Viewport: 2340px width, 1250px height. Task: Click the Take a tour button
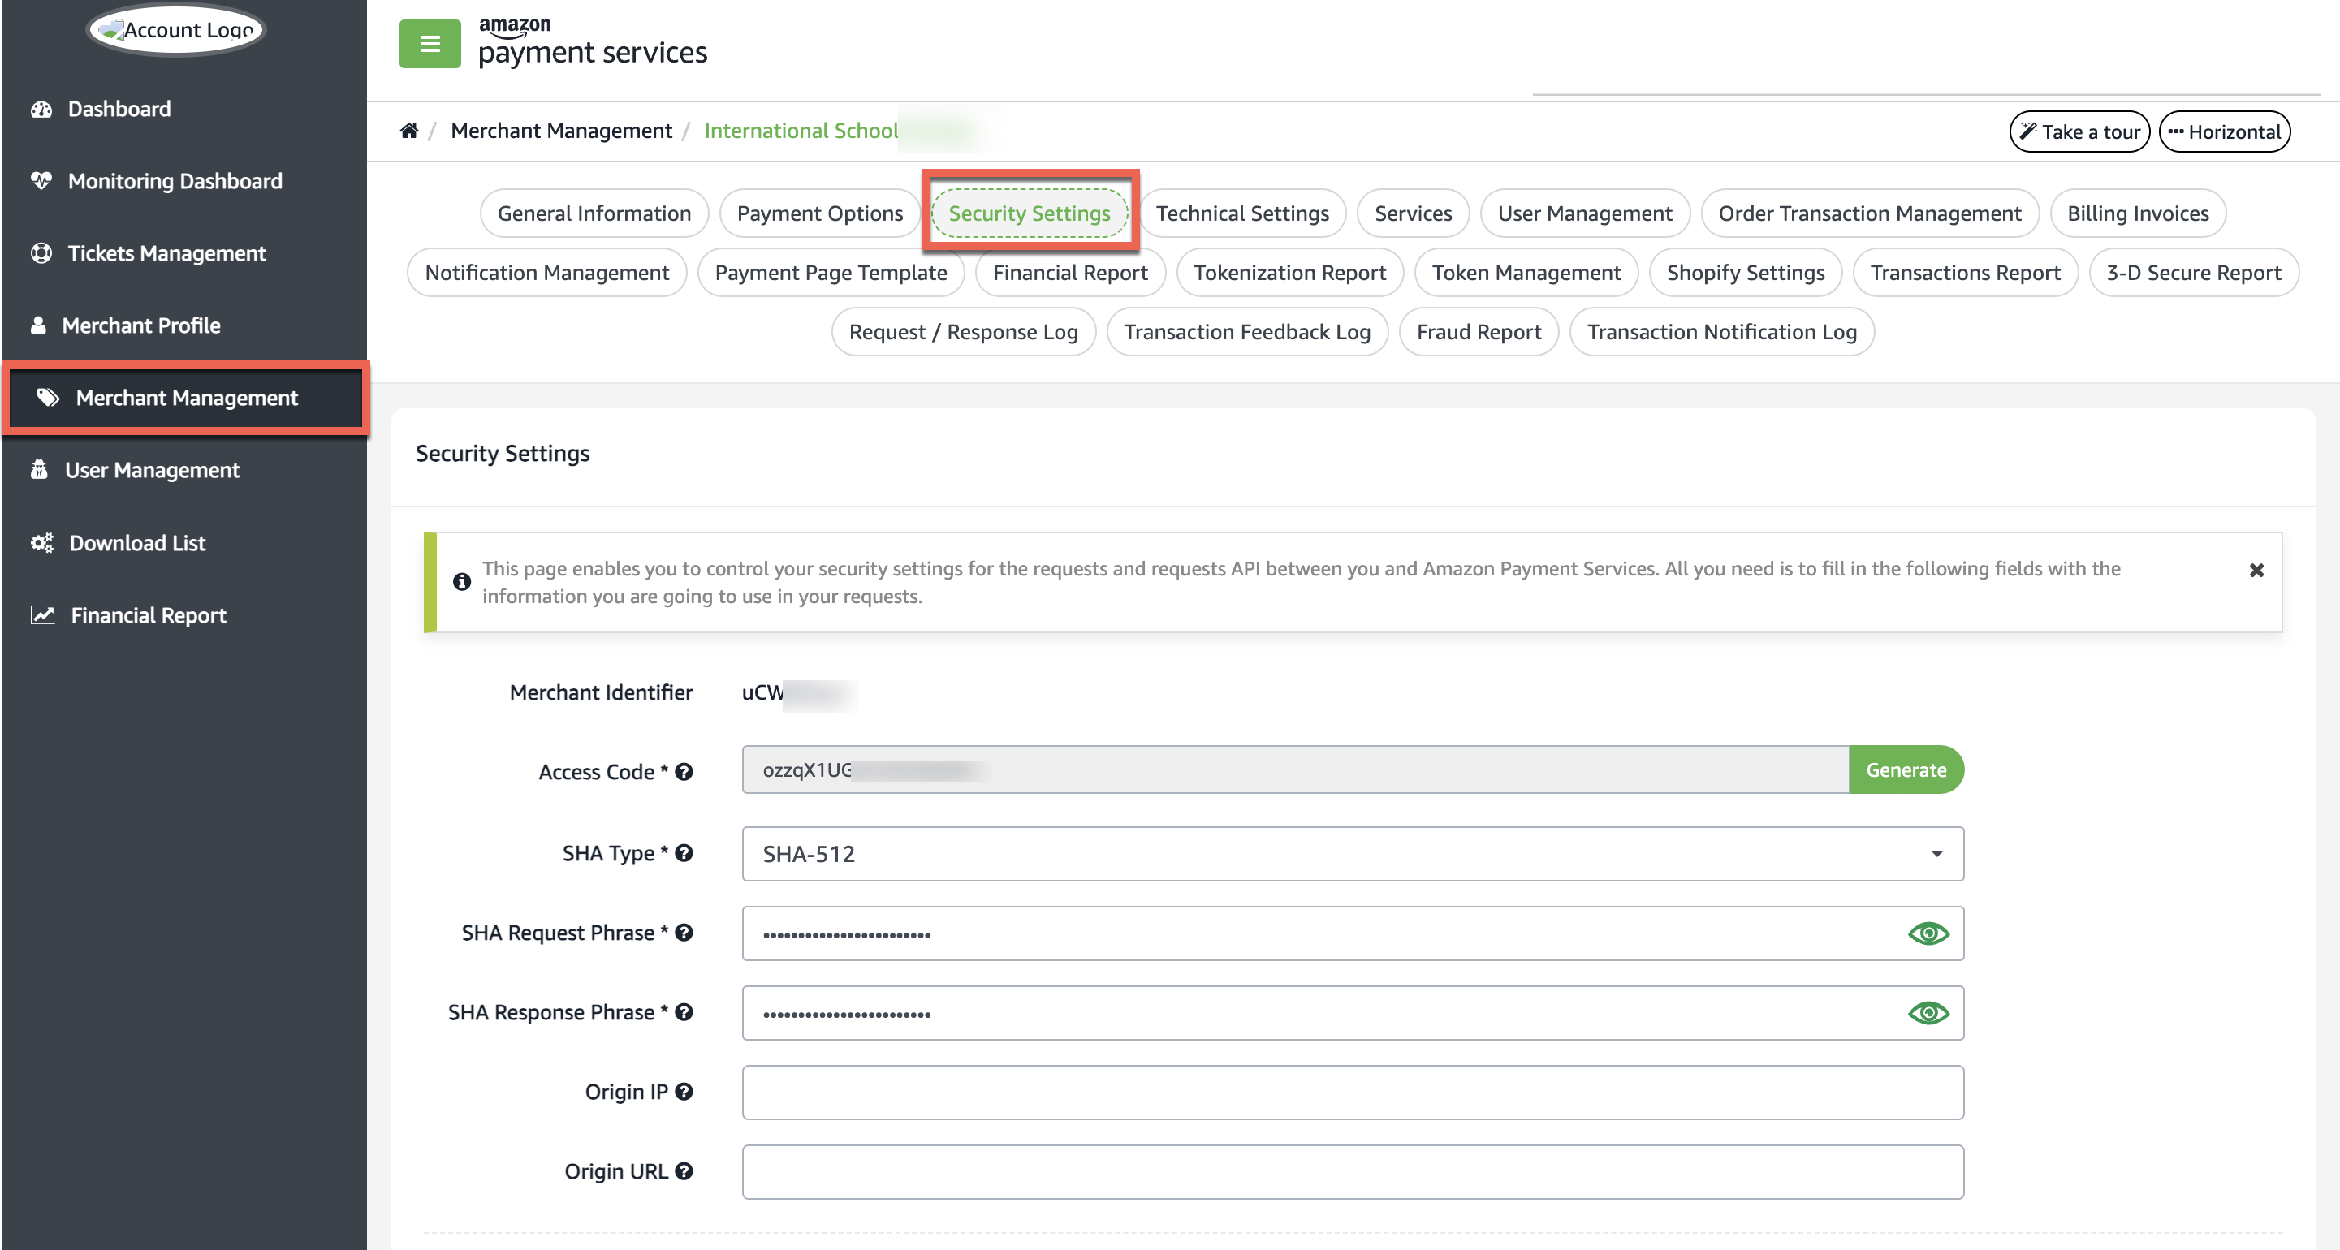[2079, 131]
